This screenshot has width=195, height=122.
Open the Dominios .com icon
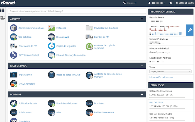coord(89,103)
